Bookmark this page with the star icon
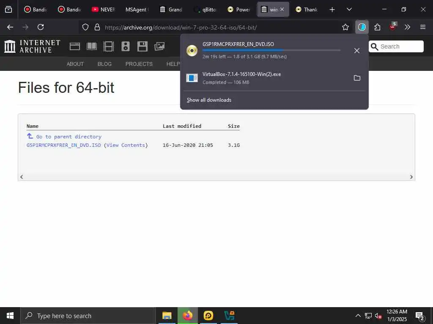This screenshot has width=433, height=324. pyautogui.click(x=345, y=27)
